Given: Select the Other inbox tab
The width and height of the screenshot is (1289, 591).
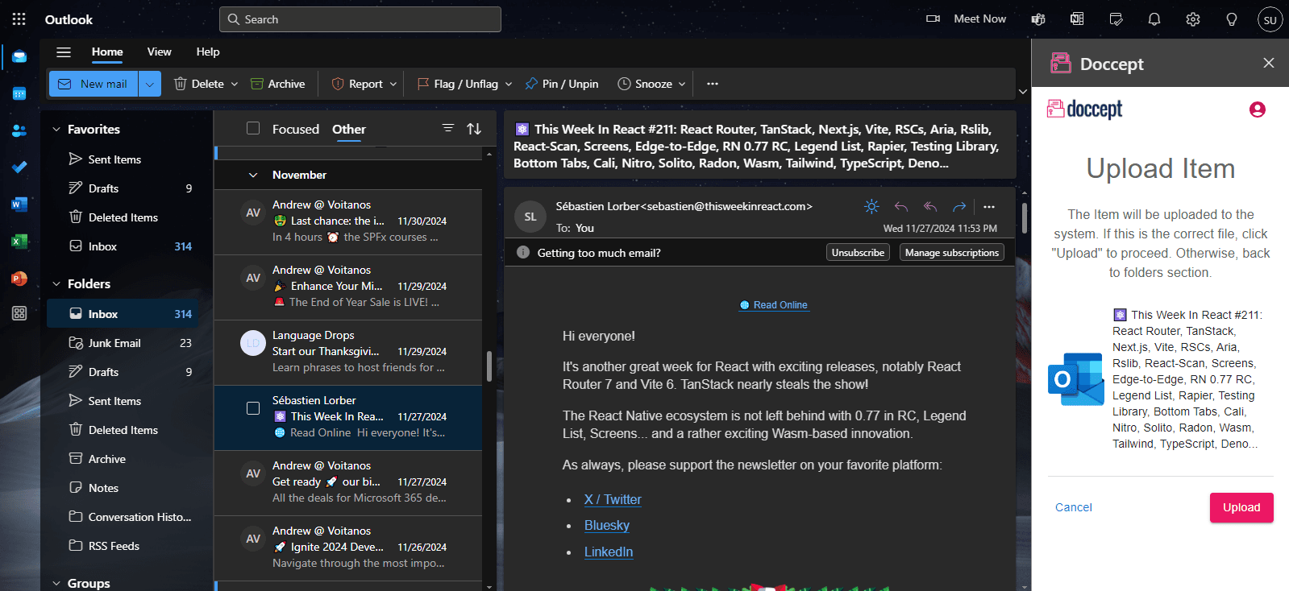Looking at the screenshot, I should (x=349, y=129).
